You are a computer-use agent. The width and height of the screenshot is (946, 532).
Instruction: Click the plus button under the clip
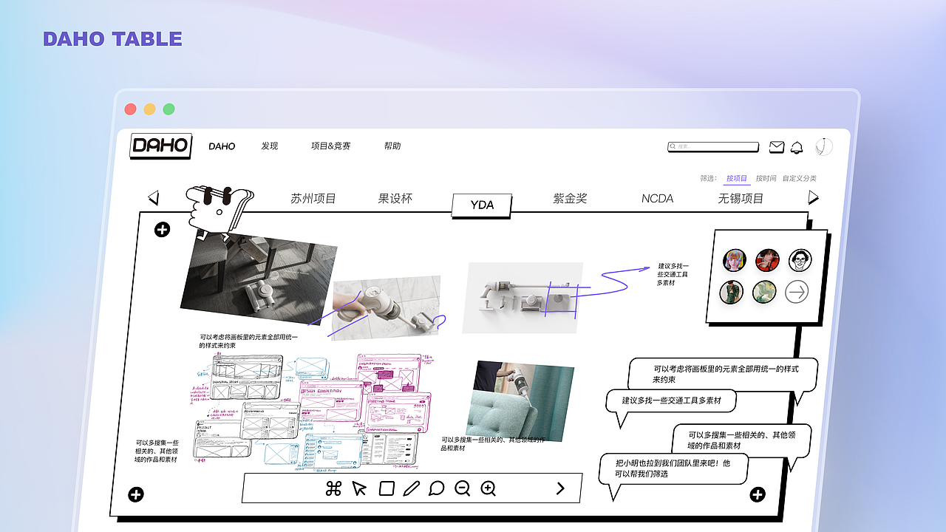(162, 229)
